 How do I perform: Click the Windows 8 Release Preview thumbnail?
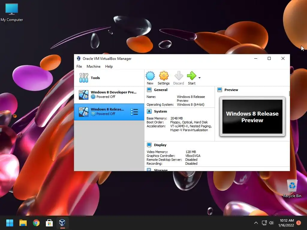(252, 117)
